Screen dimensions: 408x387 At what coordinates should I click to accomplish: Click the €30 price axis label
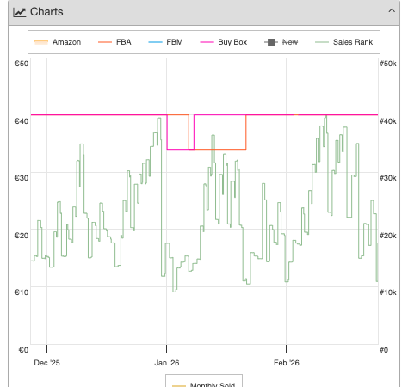(22, 178)
